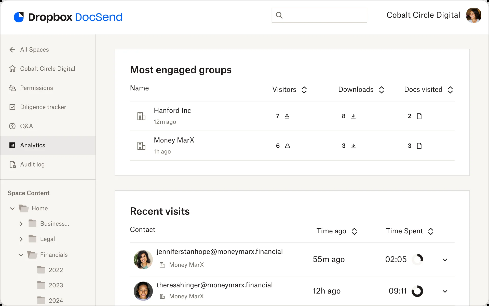Expand jenniferstanhope visit details chevron
This screenshot has width=489, height=306.
coord(445,260)
